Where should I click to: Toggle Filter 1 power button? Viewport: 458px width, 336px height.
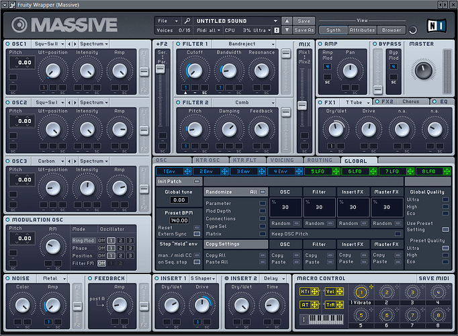pos(178,44)
